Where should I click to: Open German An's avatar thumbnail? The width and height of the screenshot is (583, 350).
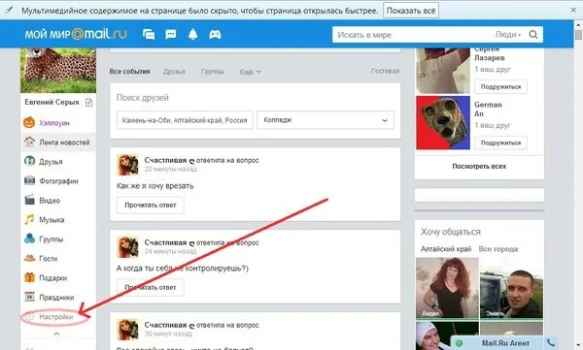point(443,122)
